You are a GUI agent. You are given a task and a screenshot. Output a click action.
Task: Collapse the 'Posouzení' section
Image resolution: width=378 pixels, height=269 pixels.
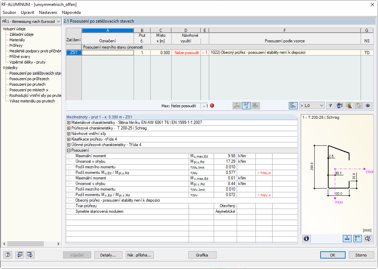coord(69,150)
